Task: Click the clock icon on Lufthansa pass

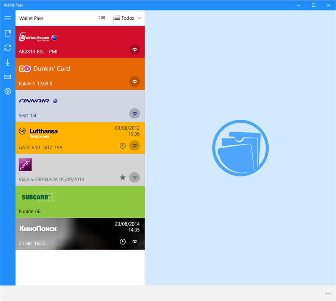Action: [x=123, y=146]
